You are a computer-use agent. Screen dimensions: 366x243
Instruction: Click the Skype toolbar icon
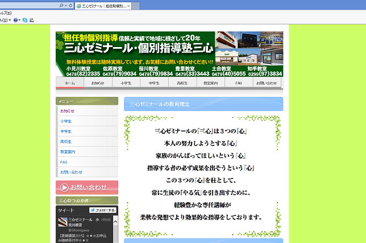[25, 20]
